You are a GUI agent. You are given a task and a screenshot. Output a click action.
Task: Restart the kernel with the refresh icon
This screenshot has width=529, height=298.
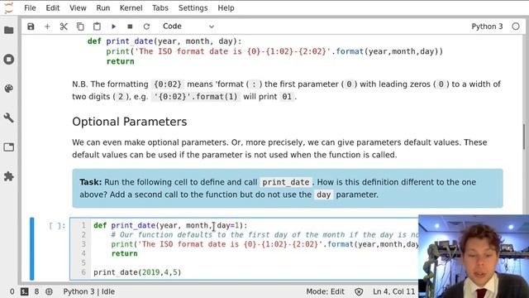[x=146, y=26]
